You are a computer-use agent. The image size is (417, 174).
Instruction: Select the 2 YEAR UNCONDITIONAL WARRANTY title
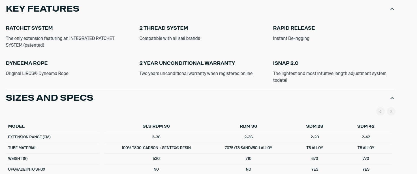click(187, 63)
